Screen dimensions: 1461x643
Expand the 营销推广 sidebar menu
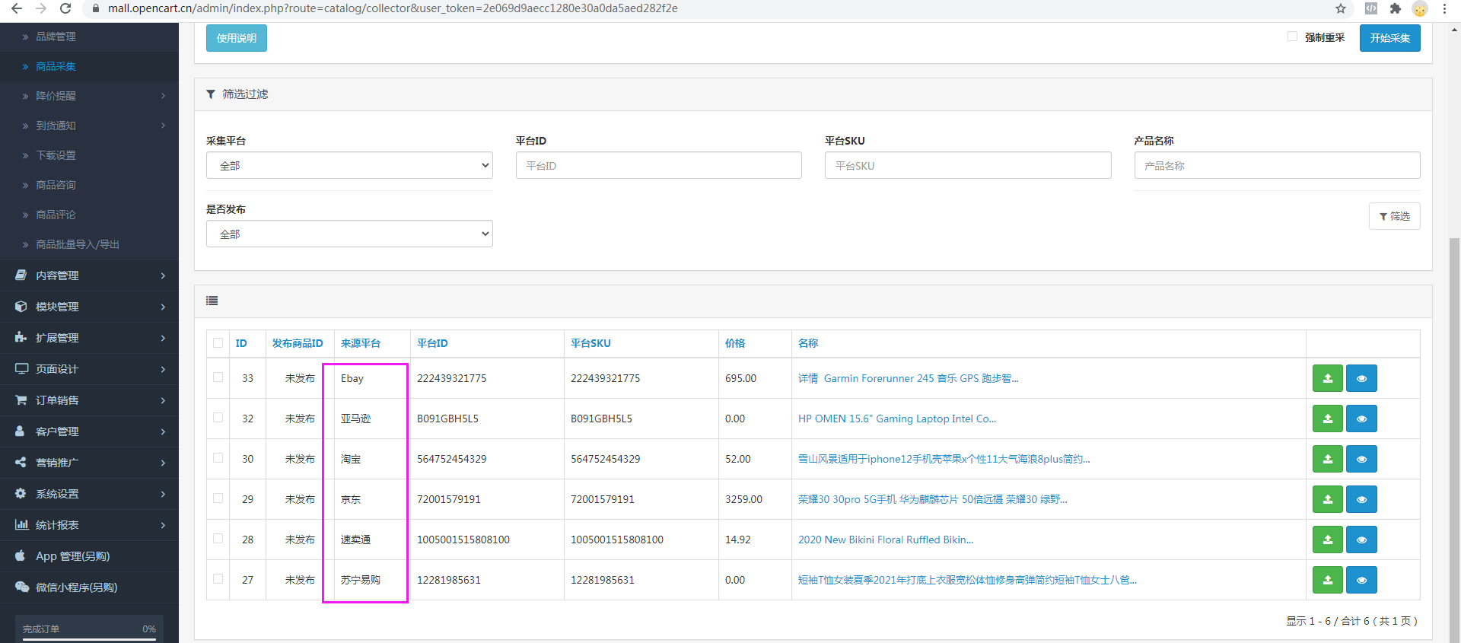[89, 463]
